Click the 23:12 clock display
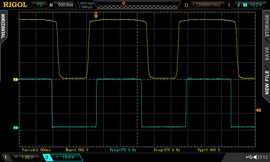270x162 pixels. pos(263,157)
